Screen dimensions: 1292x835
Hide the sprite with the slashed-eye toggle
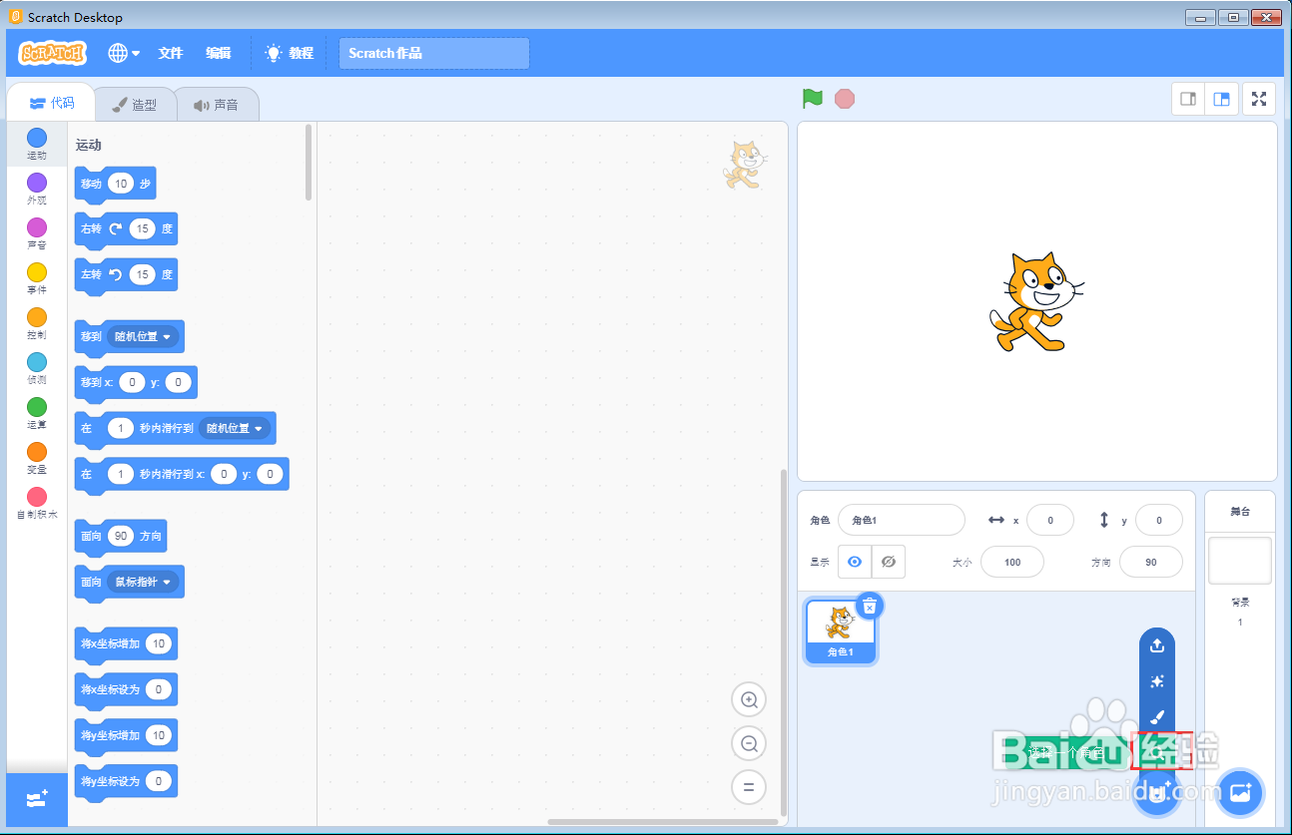pos(888,562)
